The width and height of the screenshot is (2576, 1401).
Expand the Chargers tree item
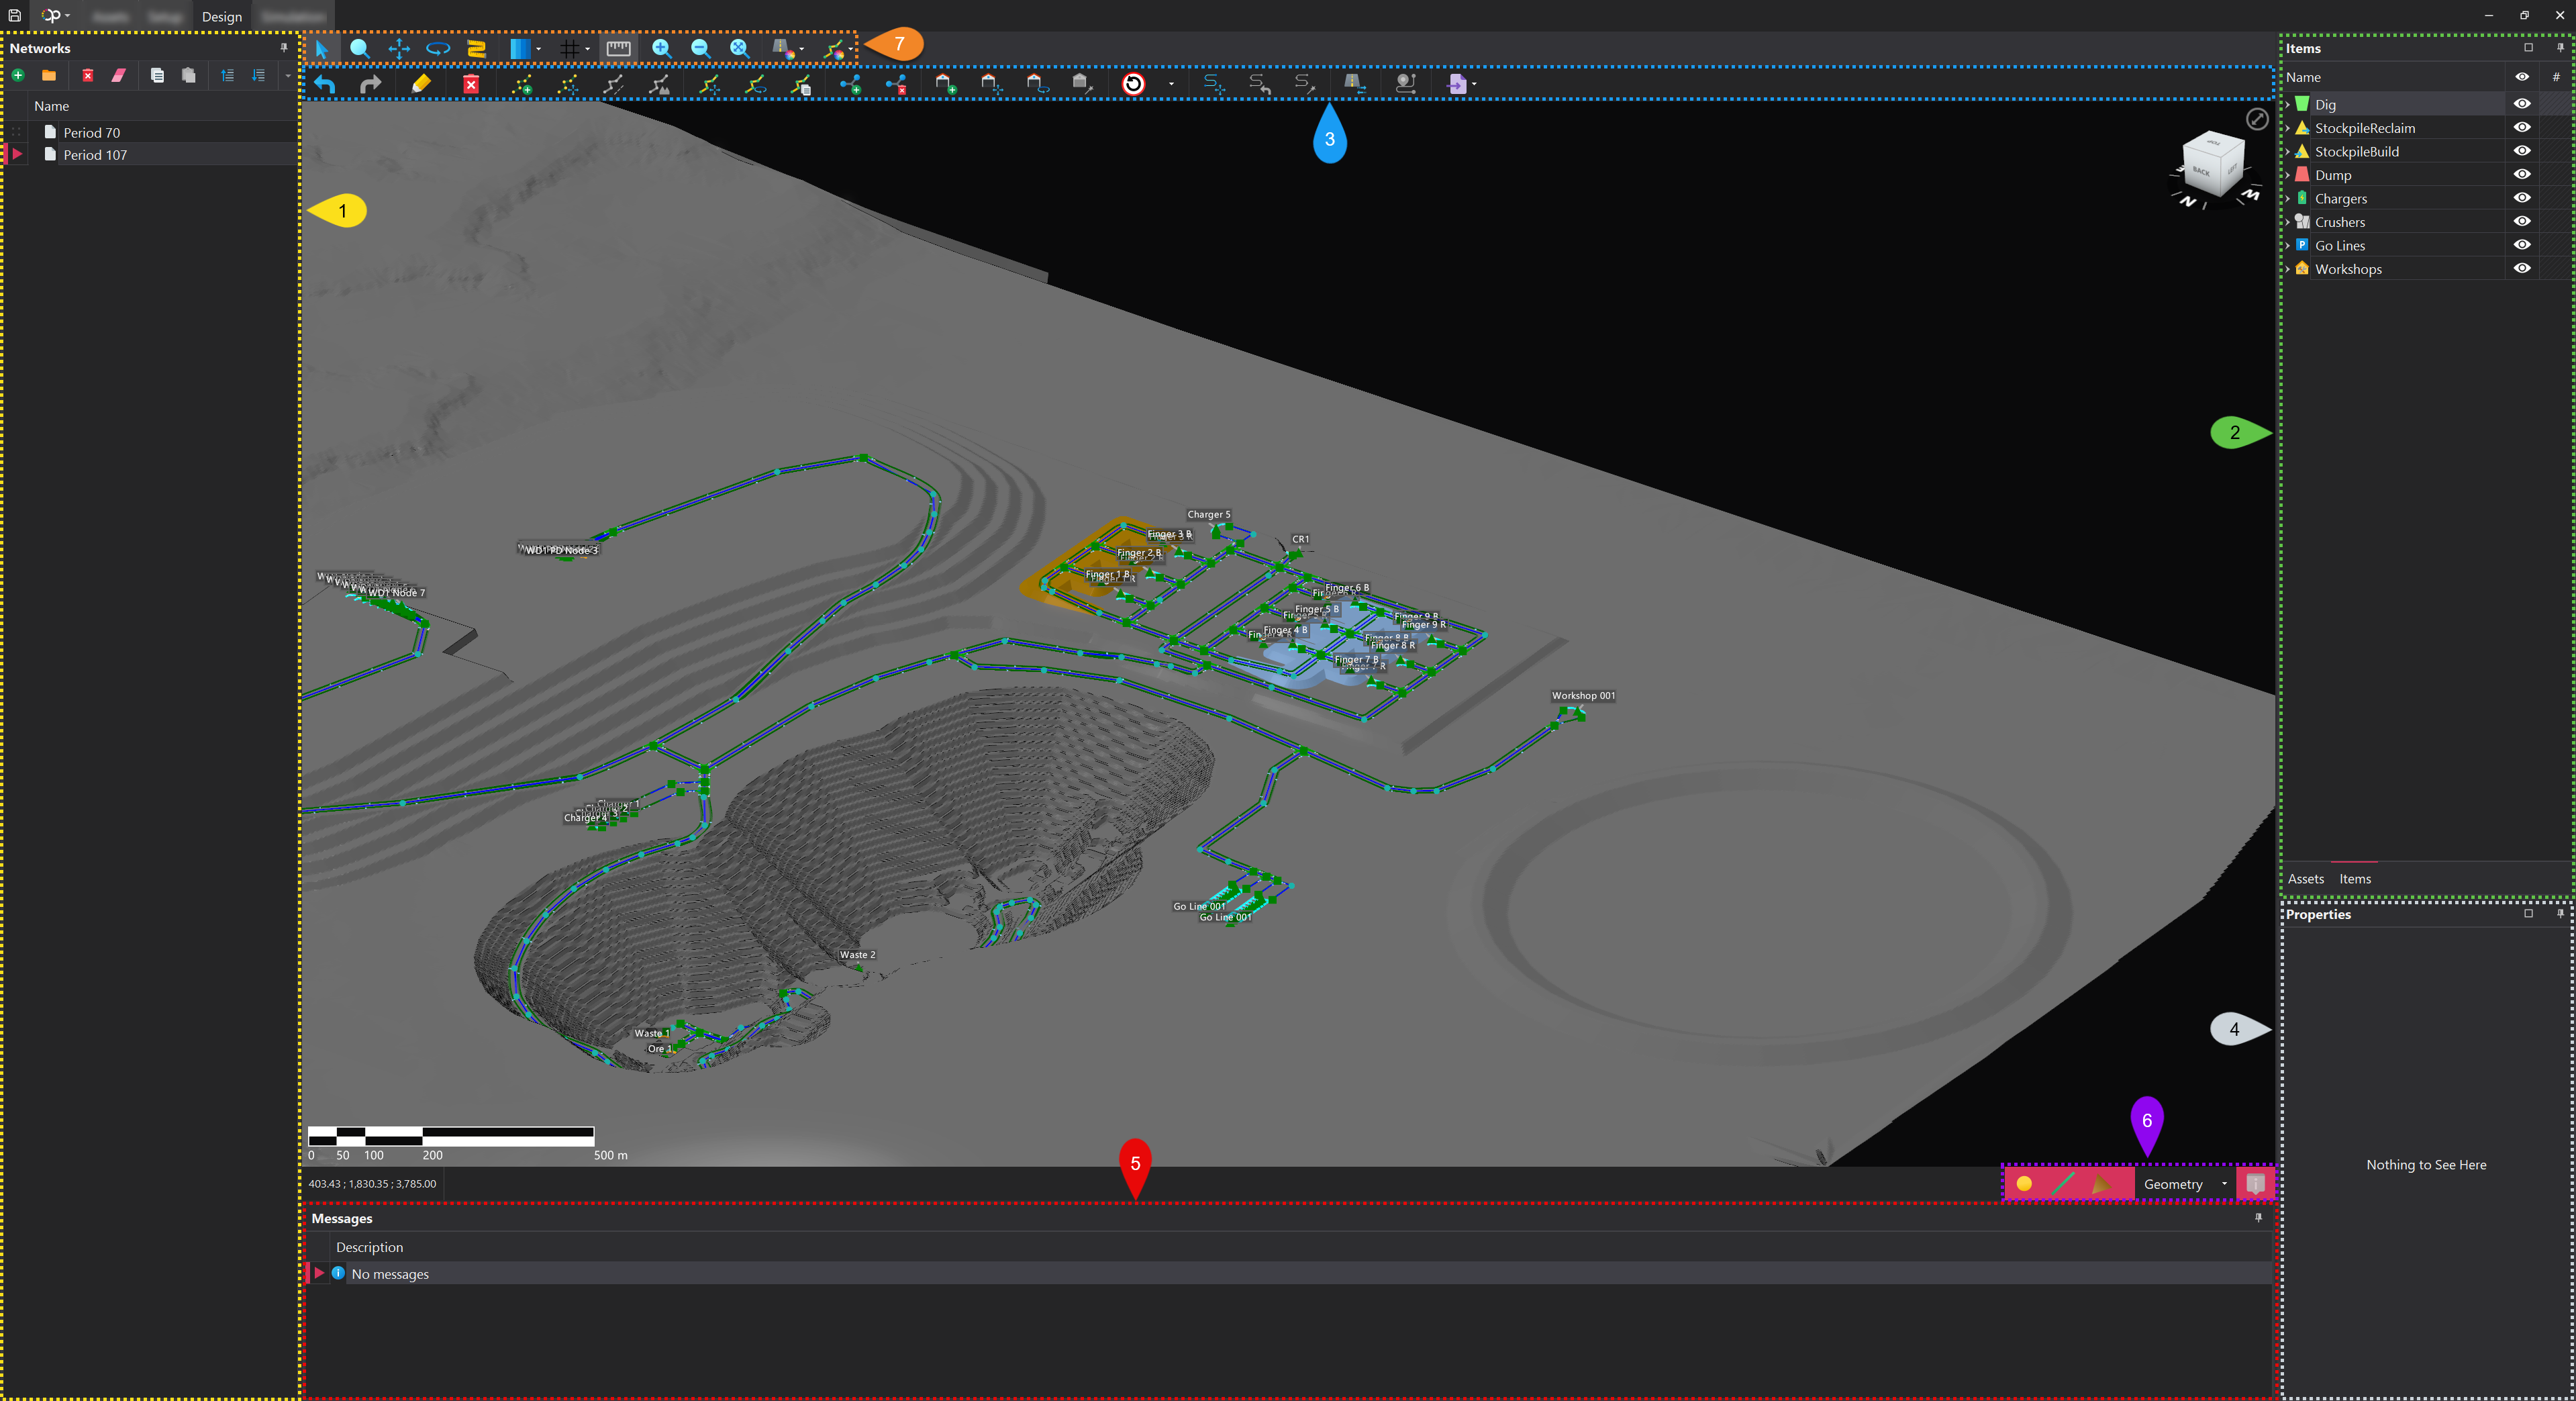coord(2288,199)
